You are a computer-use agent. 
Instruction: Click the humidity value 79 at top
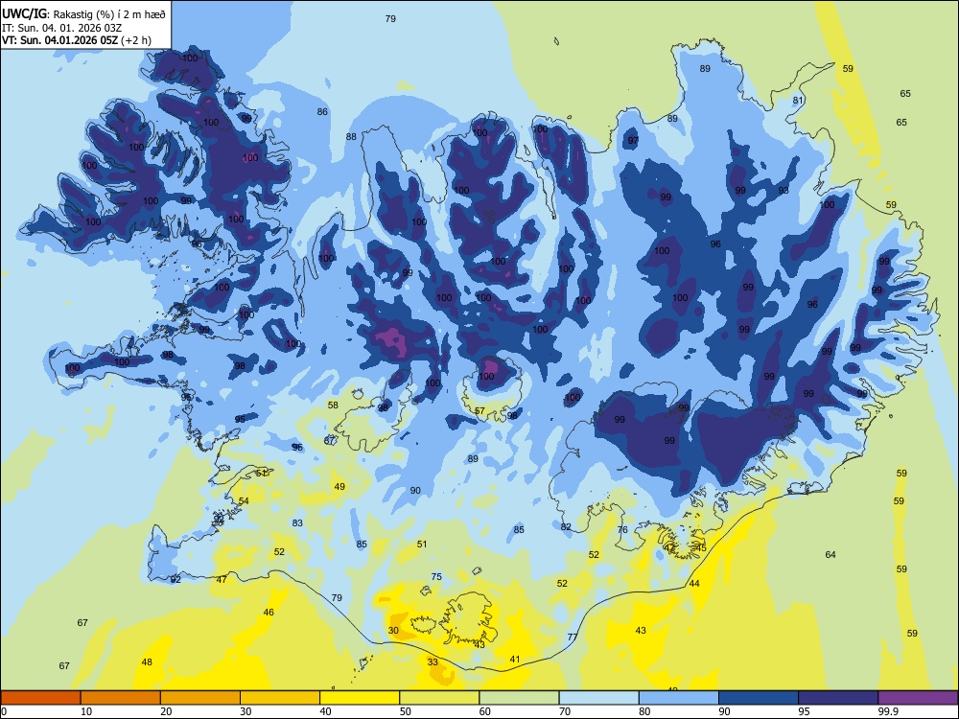click(390, 19)
